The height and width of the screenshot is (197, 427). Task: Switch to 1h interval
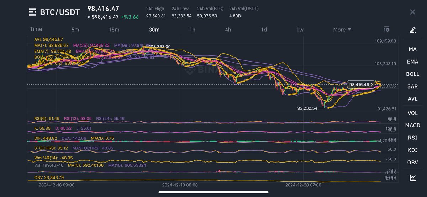click(x=192, y=30)
